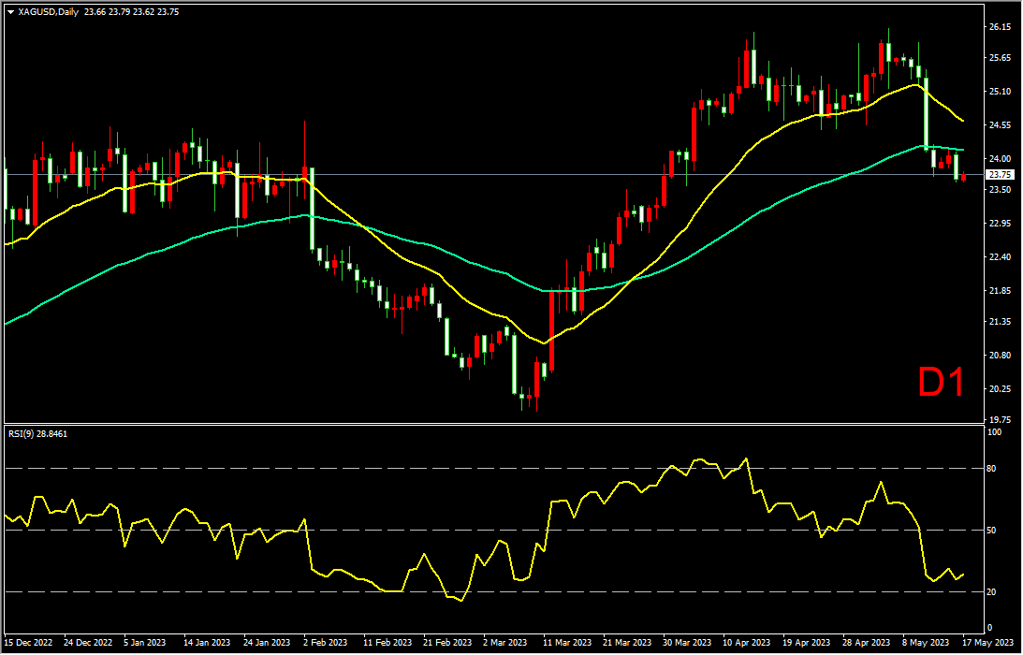Click the RSI(9) 28.8461 indicator label
Screen dimensions: 1023x655
37,433
